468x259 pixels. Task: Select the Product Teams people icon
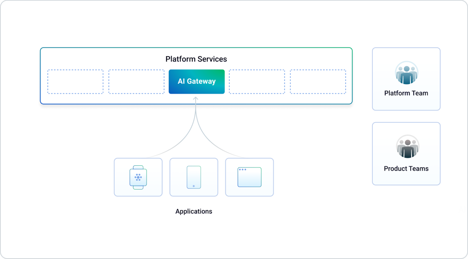pos(406,146)
